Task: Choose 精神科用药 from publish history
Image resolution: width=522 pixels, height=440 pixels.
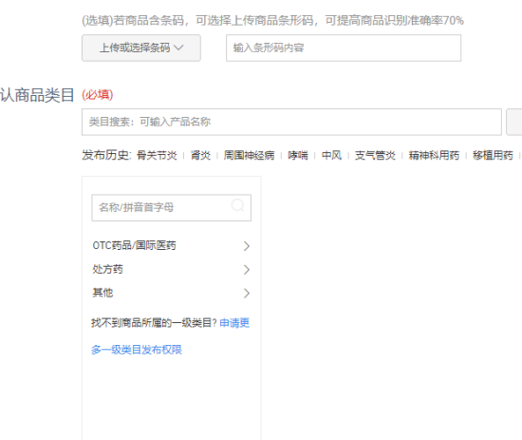Action: (434, 155)
